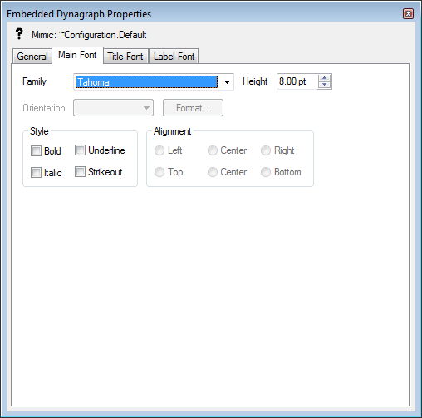Select the Bottom alignment radio button

266,172
